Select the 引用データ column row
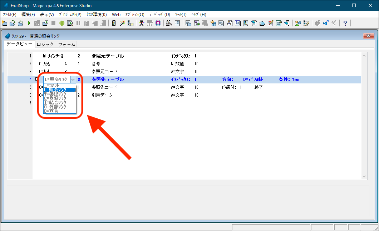Image resolution: width=379 pixels, height=231 pixels. pos(102,95)
